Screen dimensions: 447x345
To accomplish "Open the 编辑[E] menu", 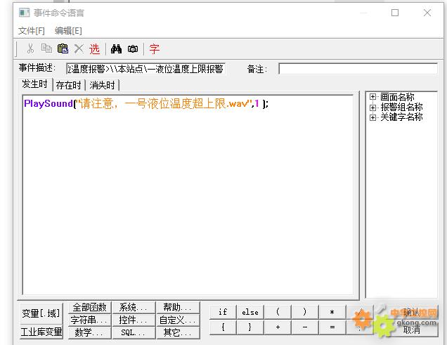I will [68, 31].
